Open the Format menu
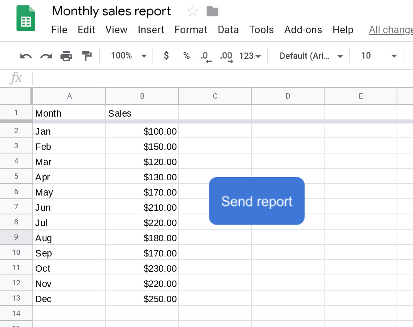This screenshot has width=413, height=327. 191,30
